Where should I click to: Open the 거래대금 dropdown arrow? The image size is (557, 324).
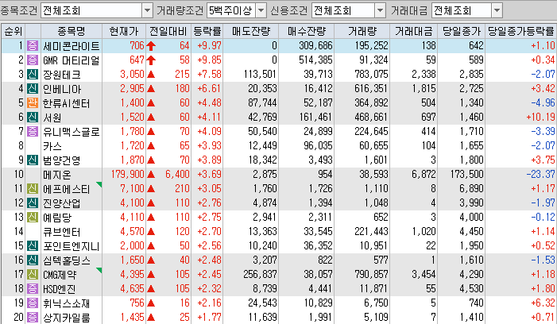497,10
